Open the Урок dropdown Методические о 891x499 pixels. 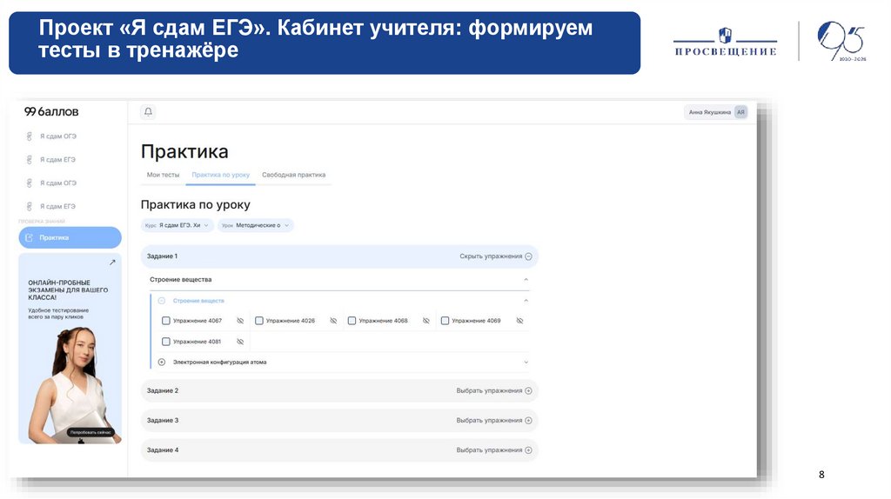point(256,225)
